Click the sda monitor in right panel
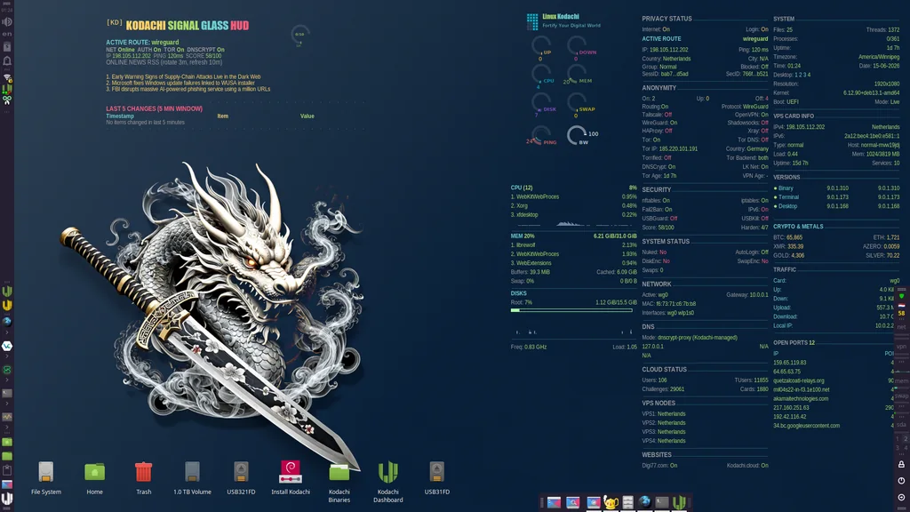This screenshot has width=910, height=512. 901,424
